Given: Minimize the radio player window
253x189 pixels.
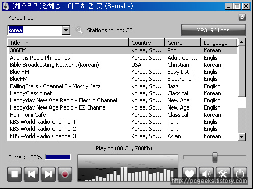Looking at the screenshot, I should (229, 6).
